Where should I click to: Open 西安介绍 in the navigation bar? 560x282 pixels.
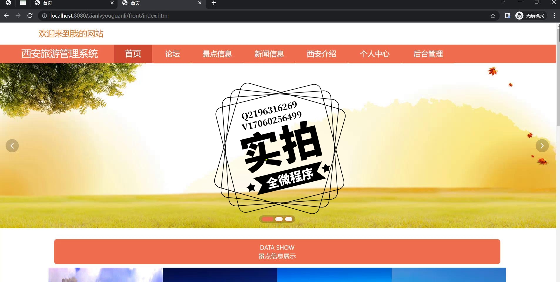(321, 54)
